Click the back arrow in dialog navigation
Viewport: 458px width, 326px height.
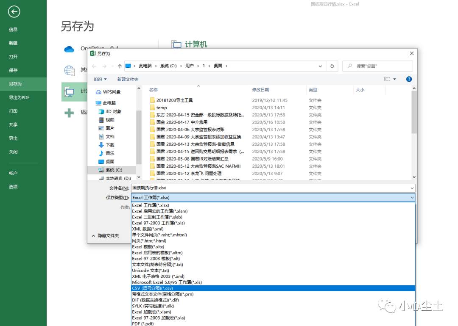[94, 66]
